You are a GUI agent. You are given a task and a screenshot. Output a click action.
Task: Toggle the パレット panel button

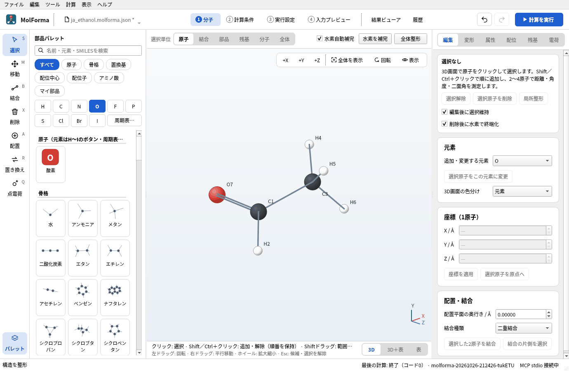pos(15,343)
